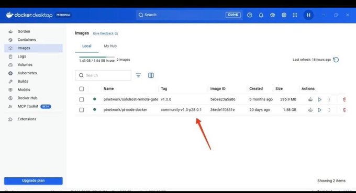
Task: Click the filter images icon
Action: tap(138, 75)
